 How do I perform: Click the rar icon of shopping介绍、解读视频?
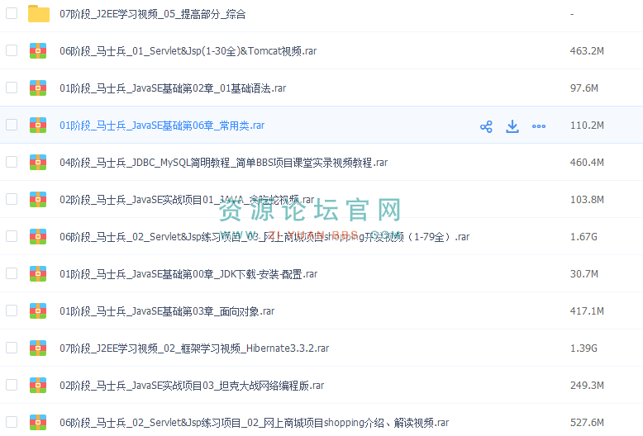tap(38, 423)
